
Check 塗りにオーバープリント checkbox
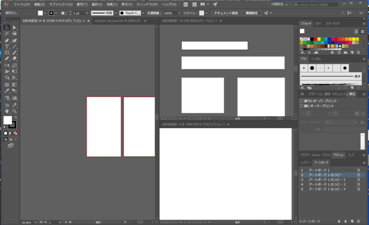click(x=301, y=101)
